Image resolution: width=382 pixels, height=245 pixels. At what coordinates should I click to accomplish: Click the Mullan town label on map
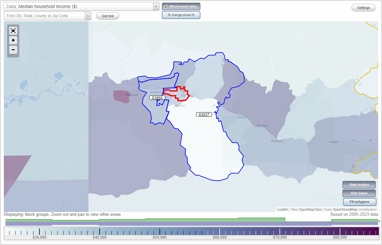tap(334, 142)
